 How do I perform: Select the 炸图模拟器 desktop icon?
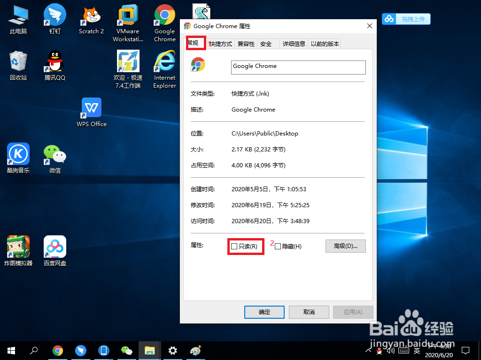18,251
